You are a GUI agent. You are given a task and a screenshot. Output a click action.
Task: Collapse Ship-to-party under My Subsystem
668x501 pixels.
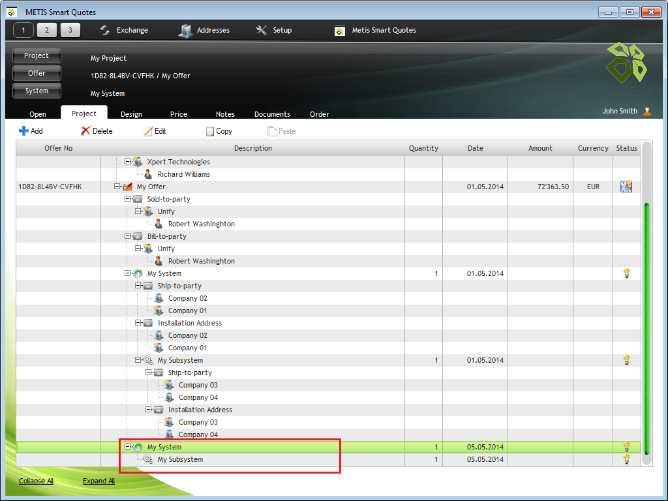(x=148, y=372)
